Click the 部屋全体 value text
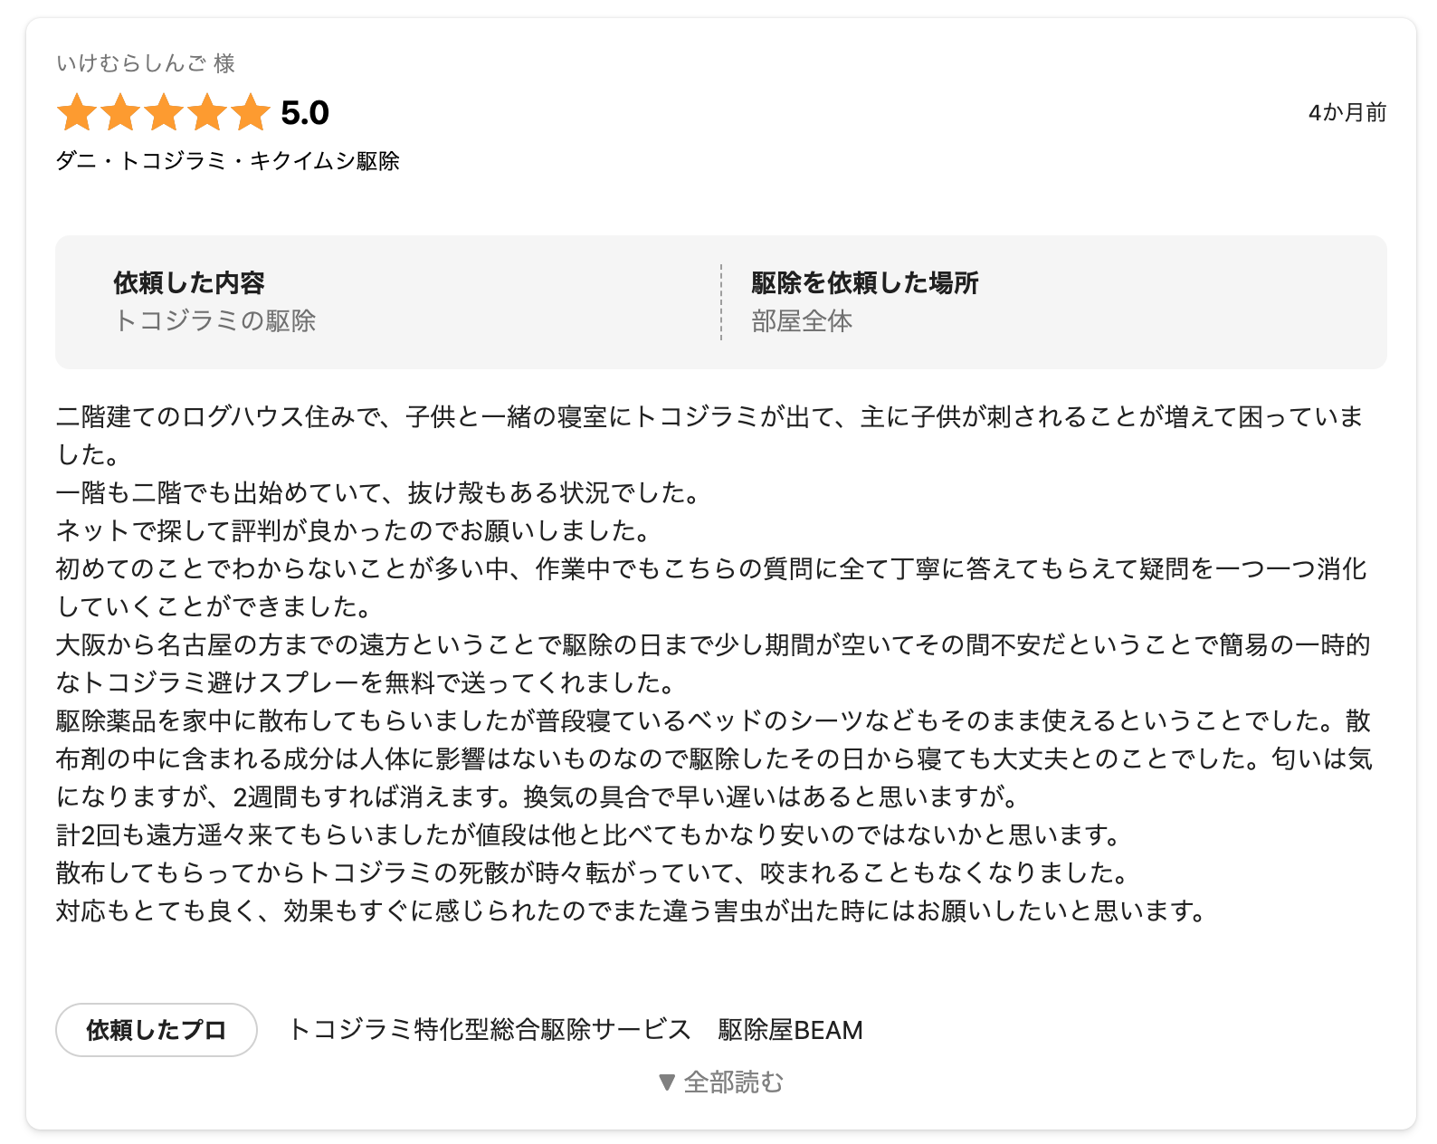This screenshot has height=1144, width=1437. (802, 321)
